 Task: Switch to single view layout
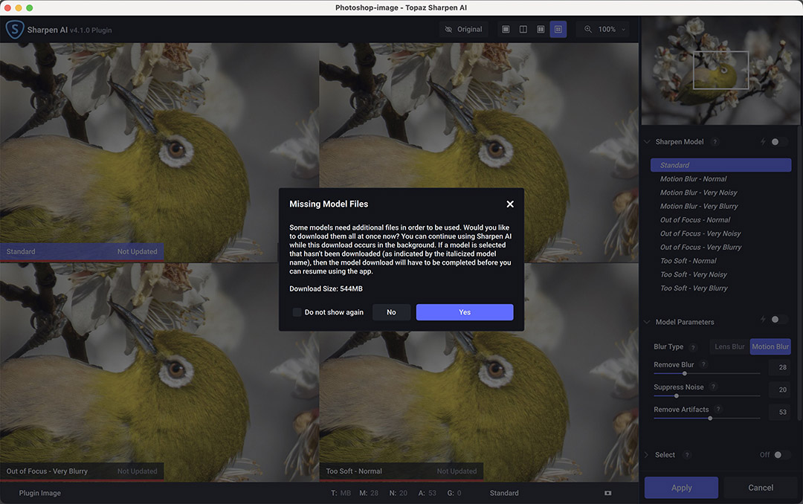point(506,30)
